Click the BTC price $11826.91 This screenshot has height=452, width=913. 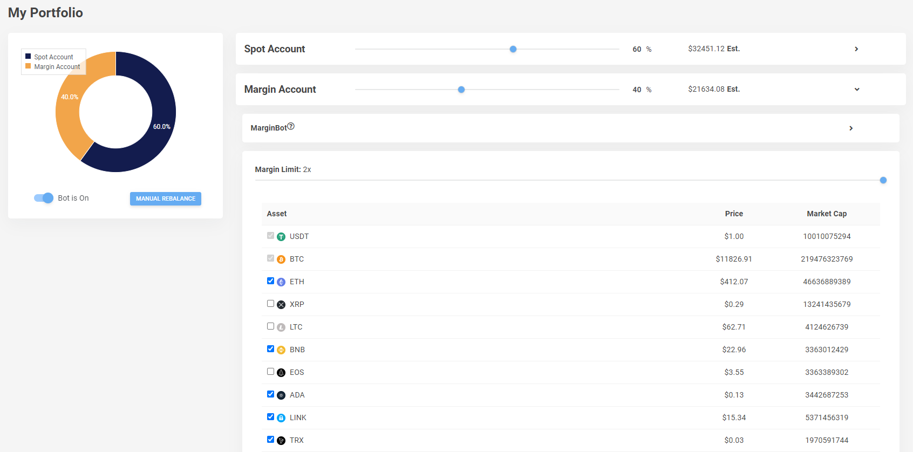734,259
